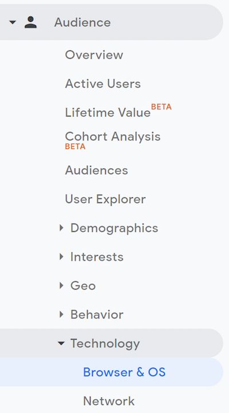Screen dimensions: 229x413
Task: Select the Interests menu label
Action: [97, 257]
